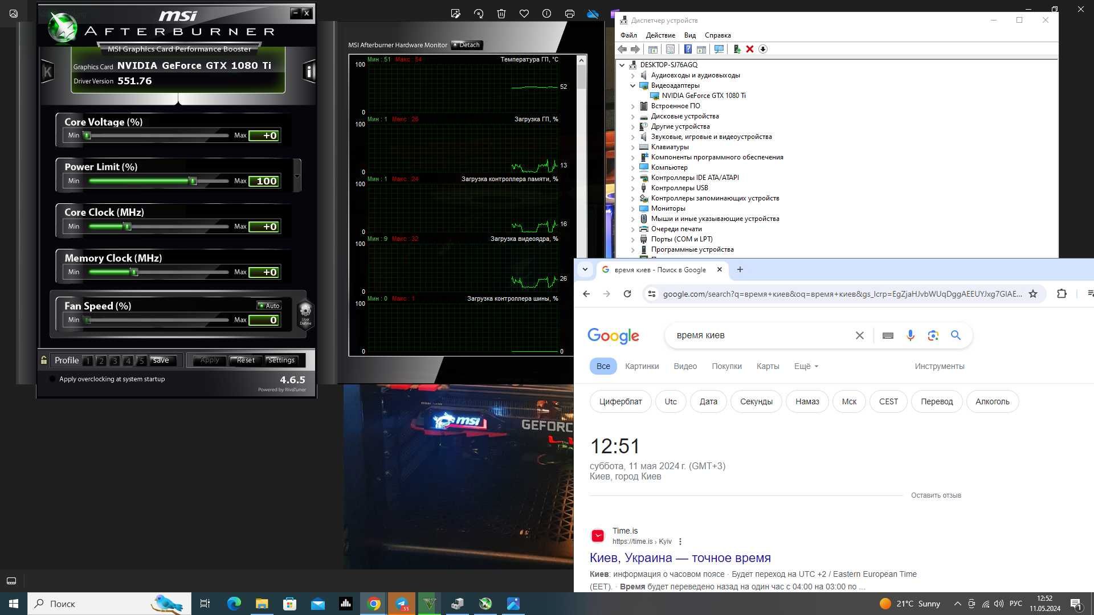Click the Kombustor K button in Afterburner
This screenshot has width=1094, height=615.
point(48,72)
